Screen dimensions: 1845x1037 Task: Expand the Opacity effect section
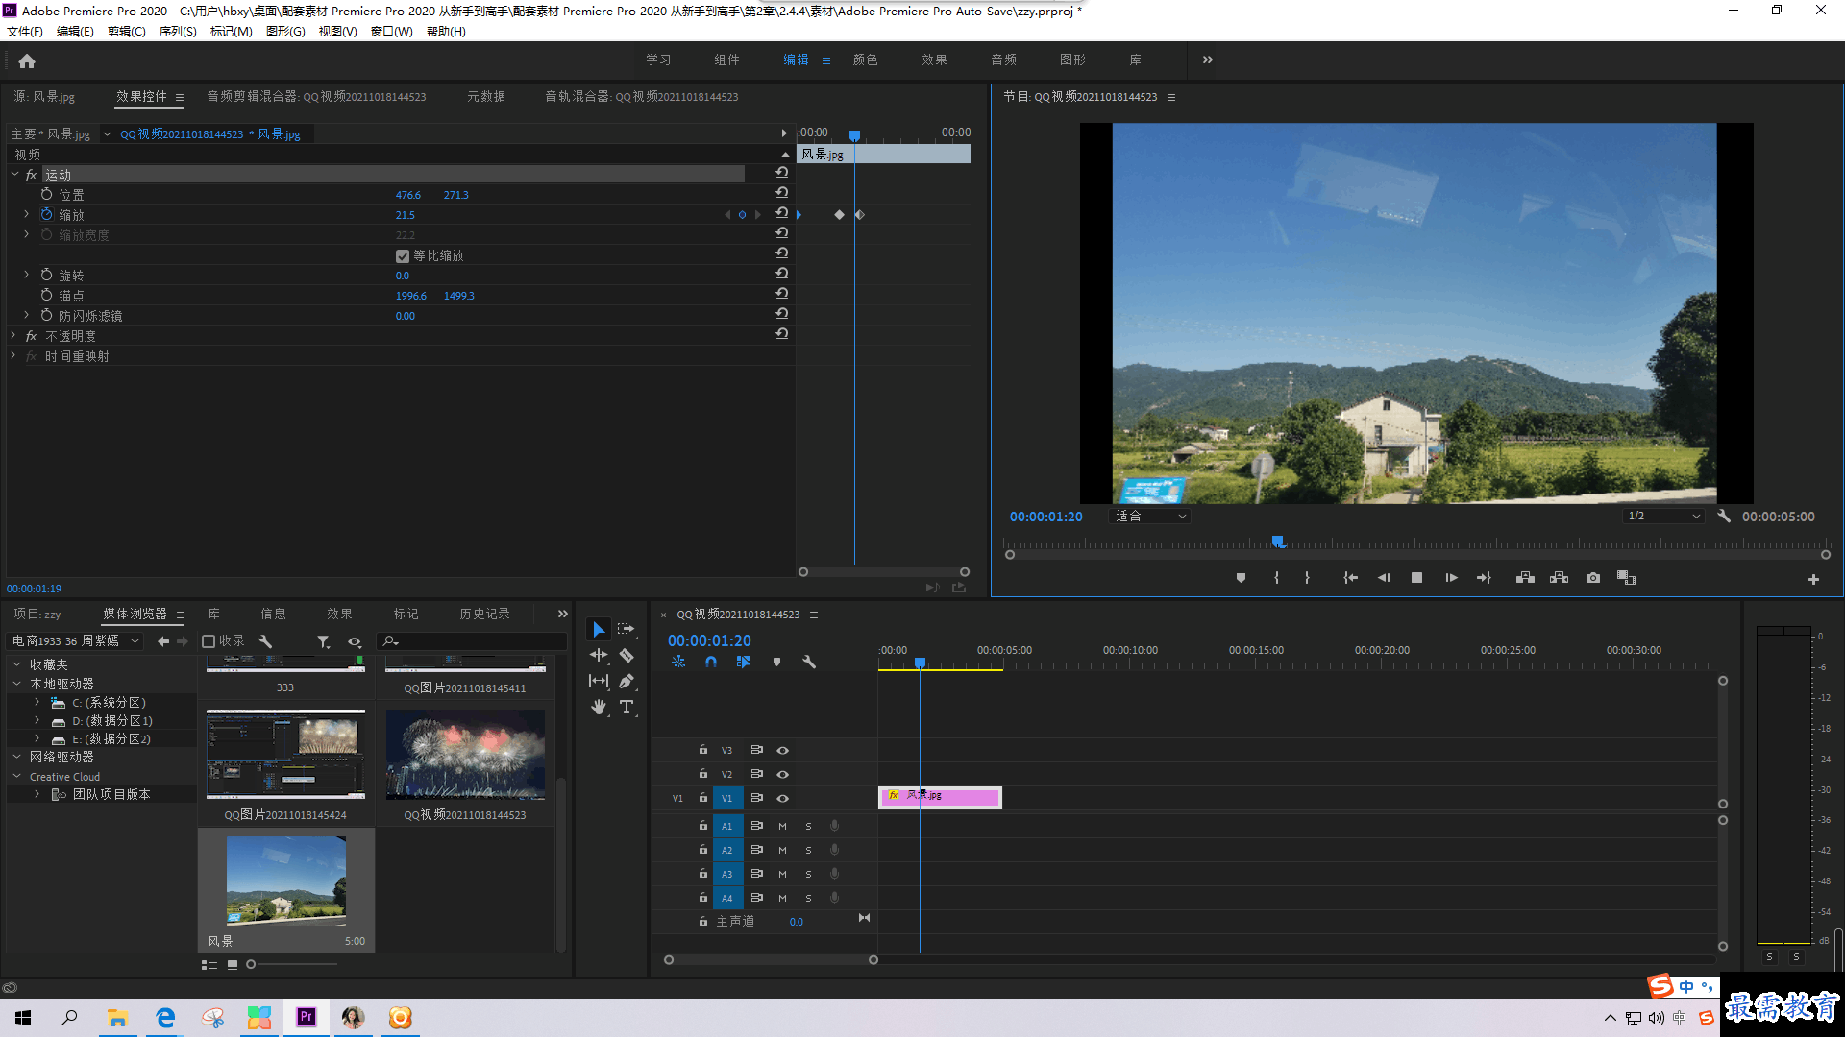coord(13,336)
